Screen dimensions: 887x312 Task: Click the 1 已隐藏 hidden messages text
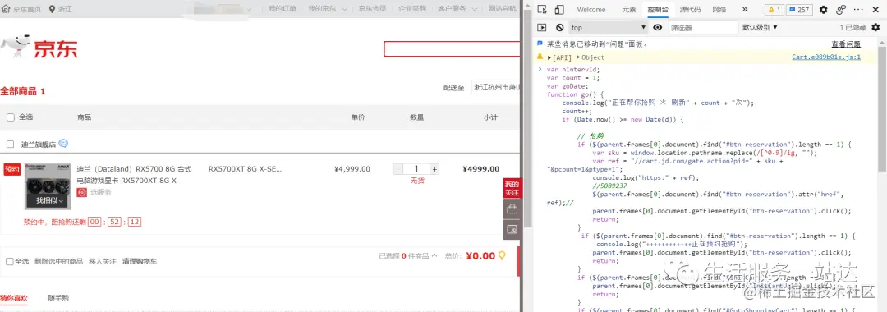(x=853, y=27)
